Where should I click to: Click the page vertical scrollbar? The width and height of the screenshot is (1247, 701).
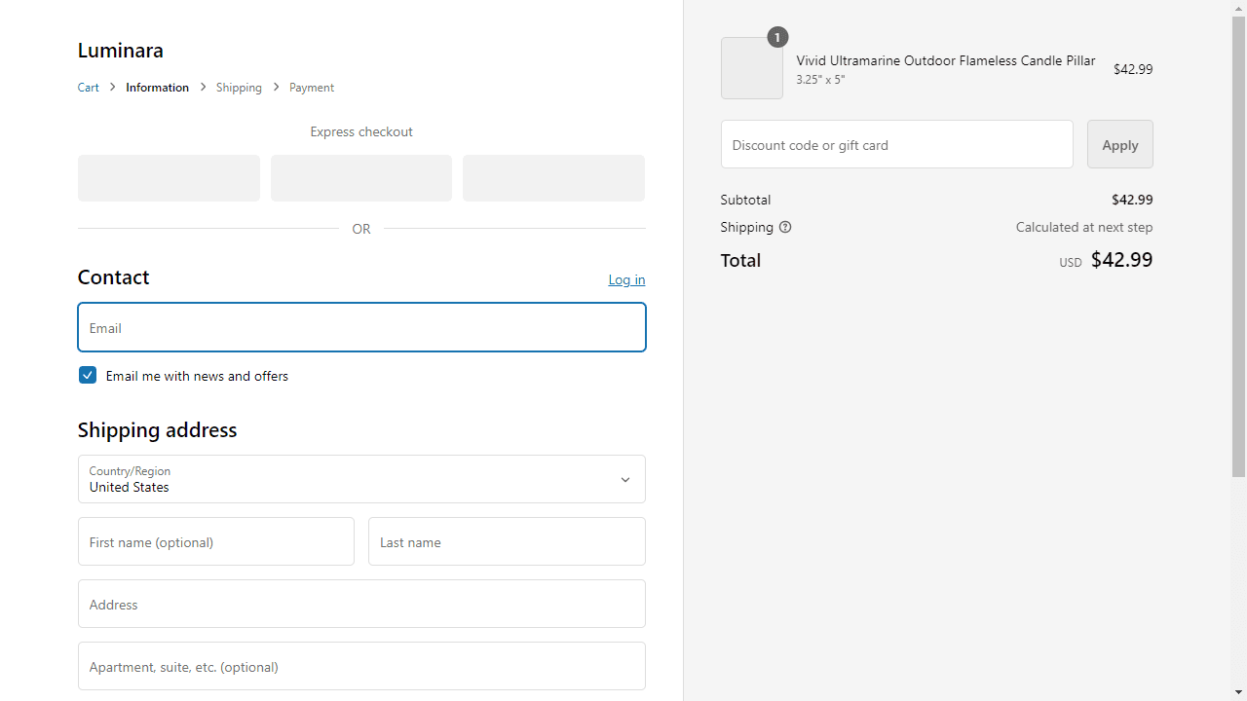click(1238, 247)
